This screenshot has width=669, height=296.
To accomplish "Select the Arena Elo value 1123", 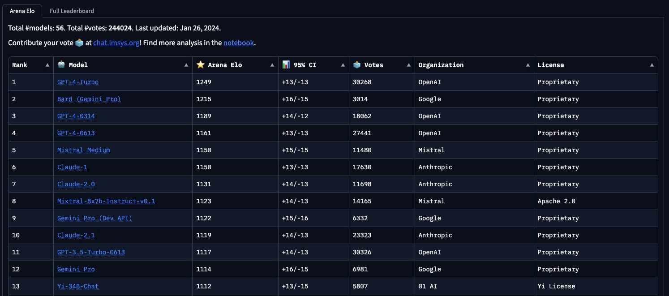I will click(x=204, y=201).
